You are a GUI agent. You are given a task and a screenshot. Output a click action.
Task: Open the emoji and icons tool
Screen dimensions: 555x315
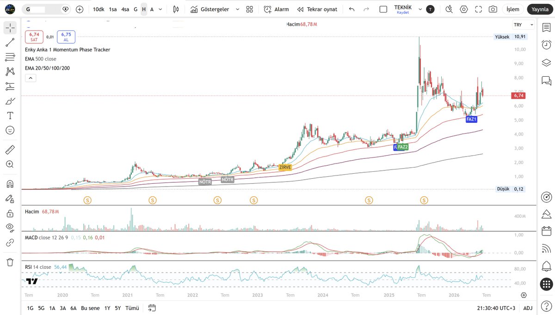[x=10, y=130]
